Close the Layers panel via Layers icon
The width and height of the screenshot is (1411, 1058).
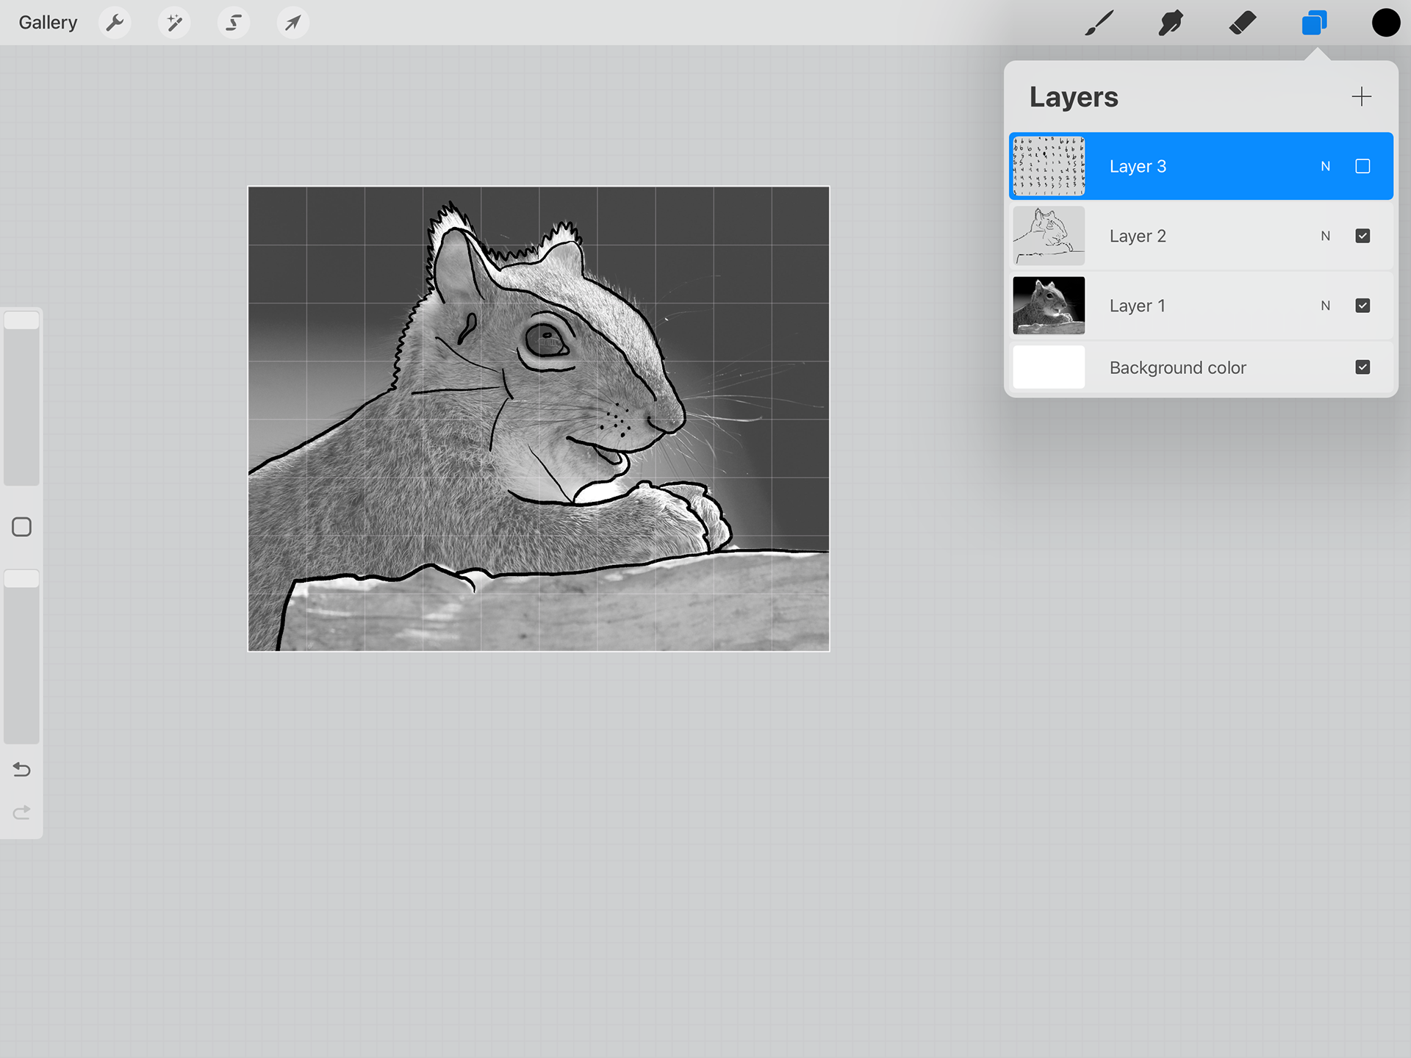coord(1314,23)
